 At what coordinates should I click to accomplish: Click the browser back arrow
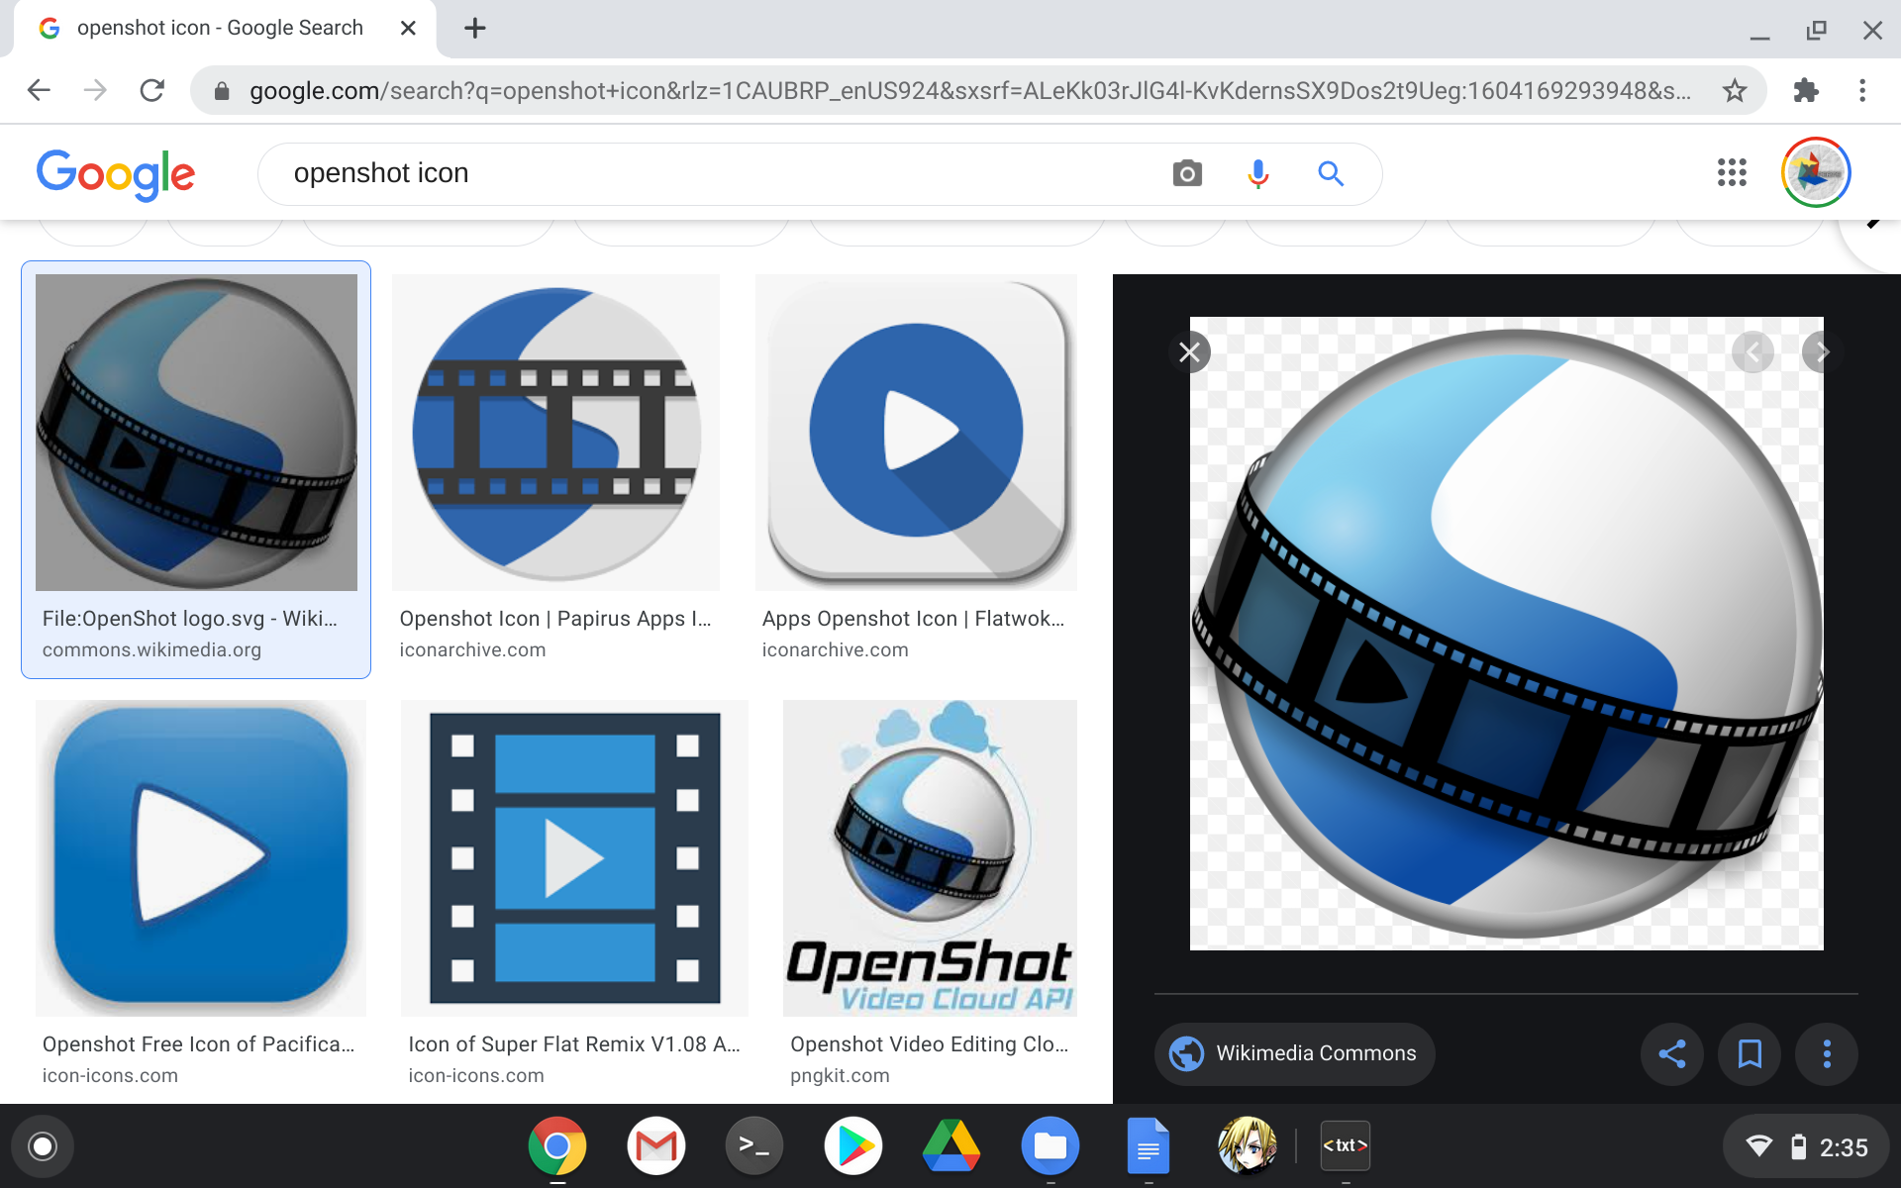[39, 90]
